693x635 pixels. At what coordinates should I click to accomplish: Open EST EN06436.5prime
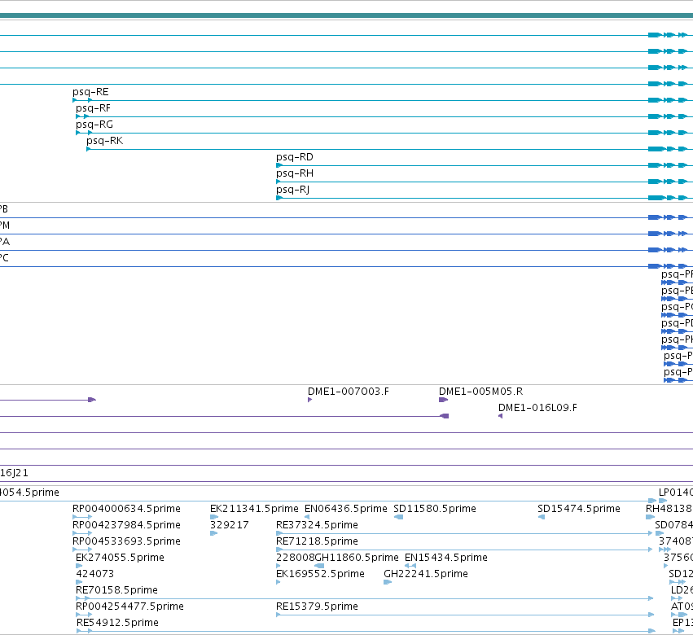(346, 509)
